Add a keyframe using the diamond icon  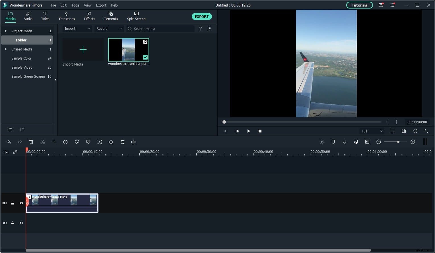[x=111, y=142]
